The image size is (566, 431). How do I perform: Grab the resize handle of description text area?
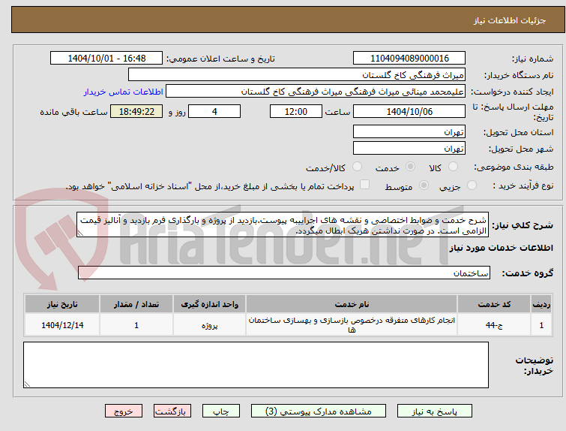pos(80,234)
